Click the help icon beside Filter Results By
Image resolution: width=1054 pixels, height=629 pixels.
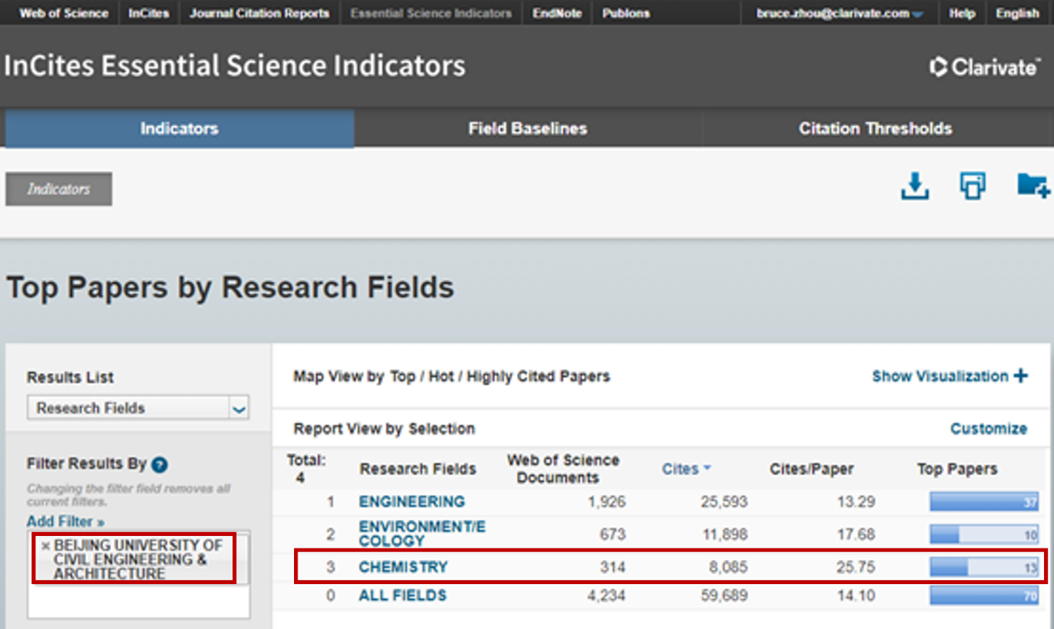tap(160, 465)
